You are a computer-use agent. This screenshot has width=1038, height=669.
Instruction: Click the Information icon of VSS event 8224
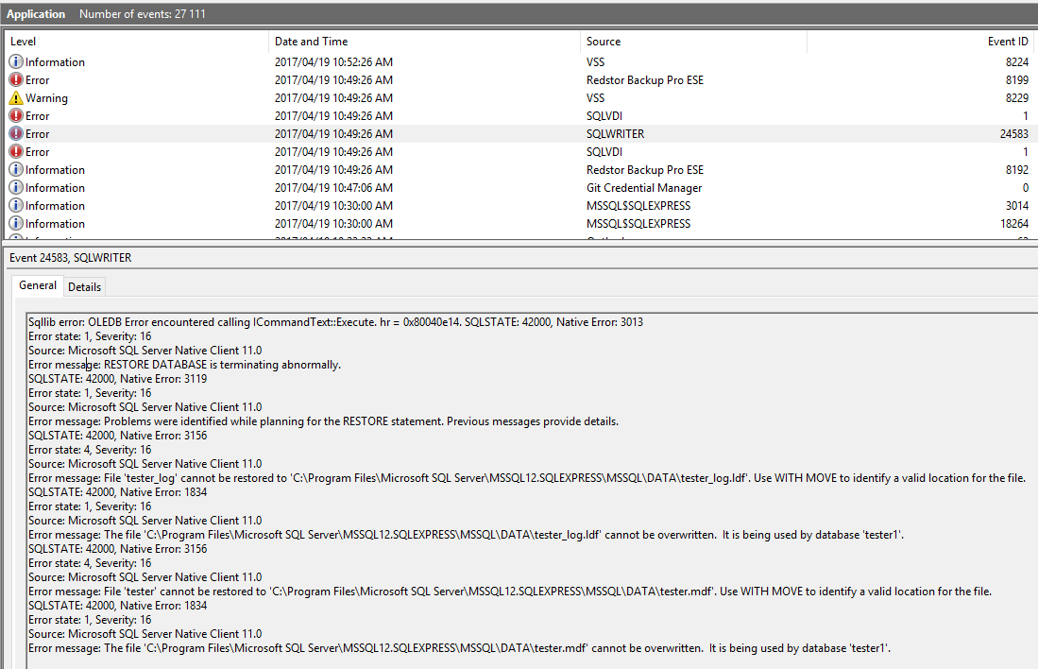tap(16, 61)
